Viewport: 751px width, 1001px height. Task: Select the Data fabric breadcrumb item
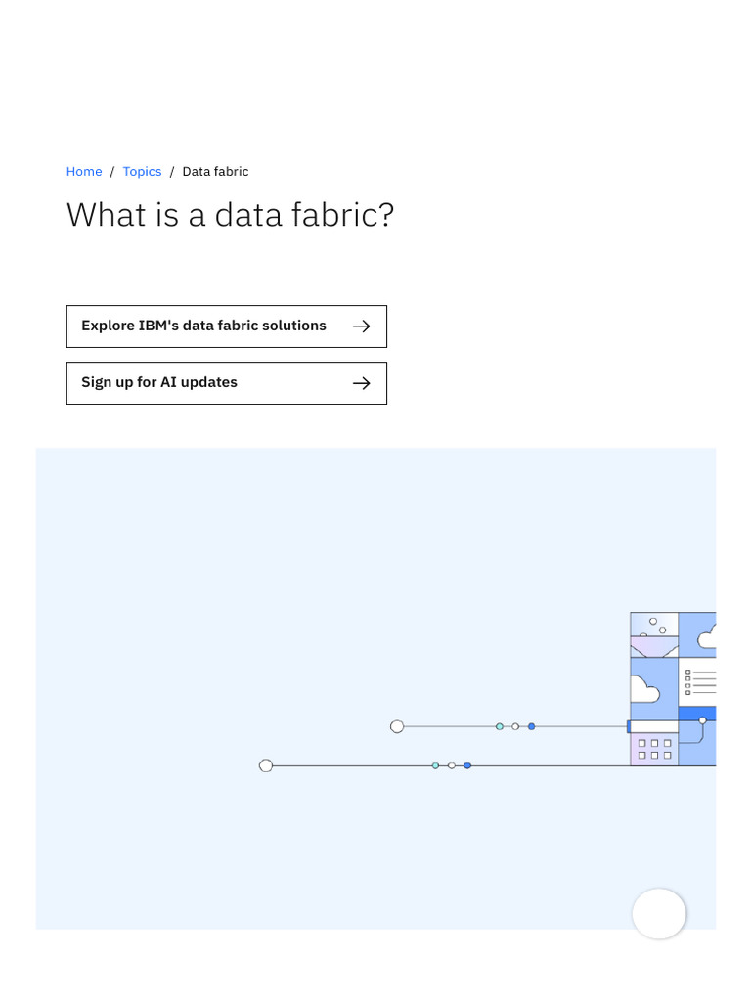point(215,172)
